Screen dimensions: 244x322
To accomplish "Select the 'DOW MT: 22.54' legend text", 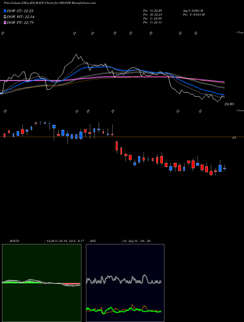I will pyautogui.click(x=20, y=17).
